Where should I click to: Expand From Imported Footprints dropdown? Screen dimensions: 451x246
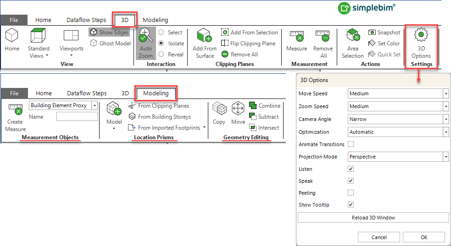[205, 127]
